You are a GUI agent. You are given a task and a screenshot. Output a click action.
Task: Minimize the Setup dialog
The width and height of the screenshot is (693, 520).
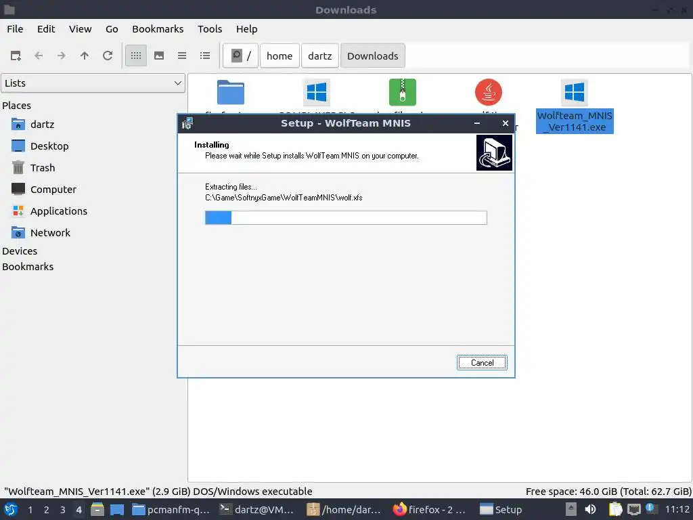(477, 123)
